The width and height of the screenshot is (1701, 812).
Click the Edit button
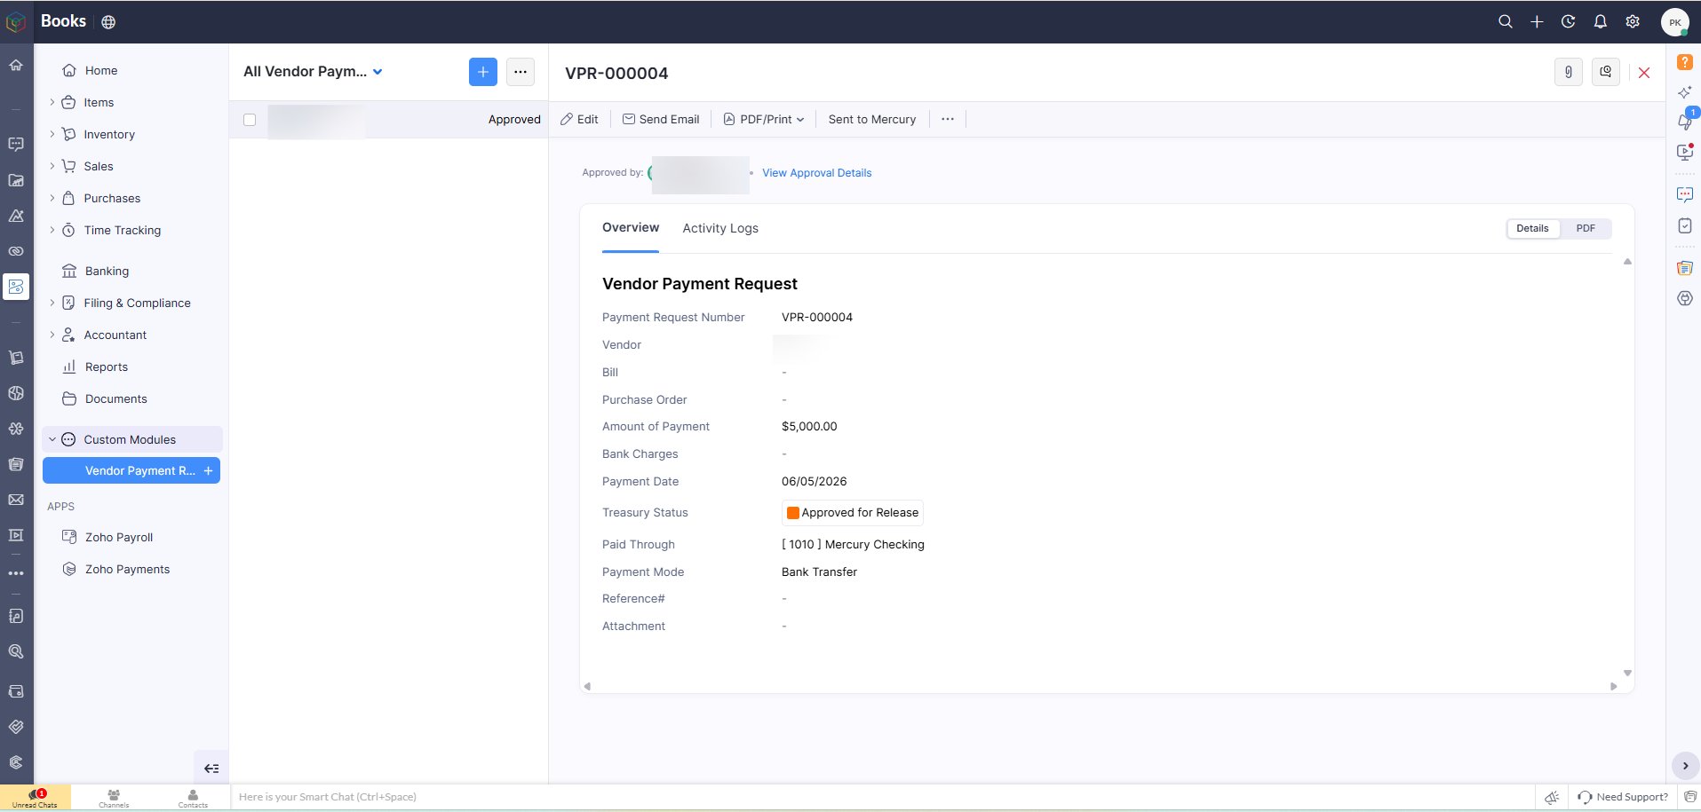click(x=579, y=119)
